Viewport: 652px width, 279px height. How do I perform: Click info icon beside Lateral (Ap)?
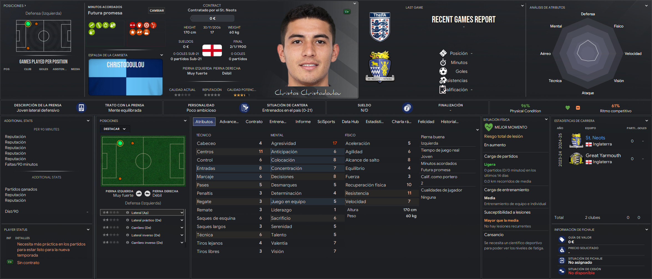[x=128, y=213]
